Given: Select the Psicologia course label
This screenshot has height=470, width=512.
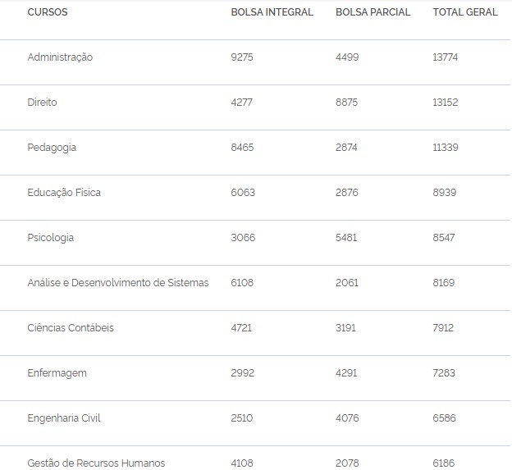Looking at the screenshot, I should coord(50,238).
